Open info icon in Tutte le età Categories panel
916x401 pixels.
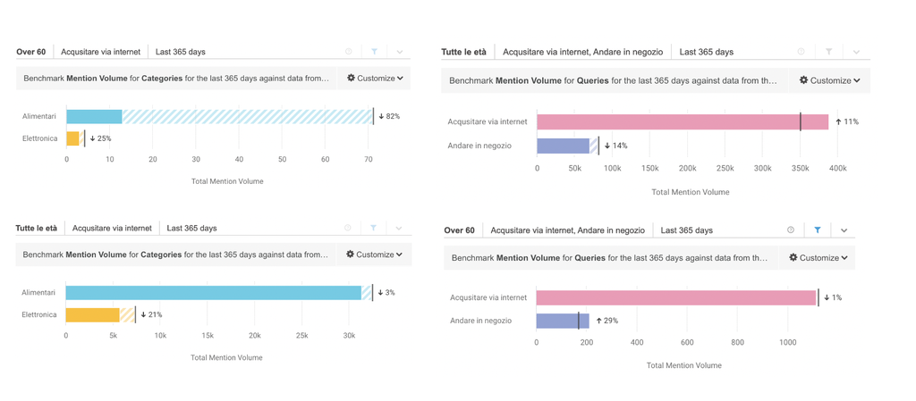(x=348, y=228)
